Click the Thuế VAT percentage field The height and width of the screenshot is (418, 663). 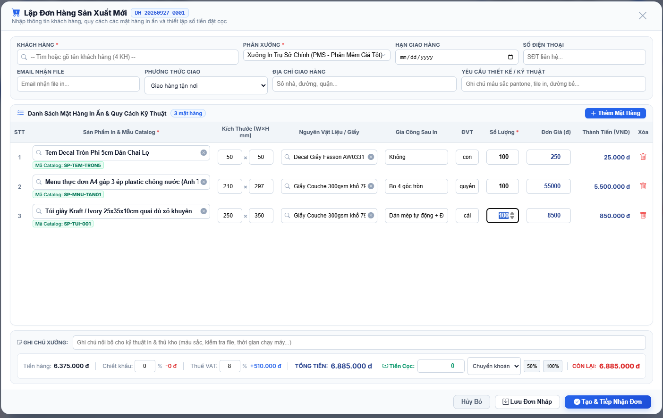coord(229,366)
